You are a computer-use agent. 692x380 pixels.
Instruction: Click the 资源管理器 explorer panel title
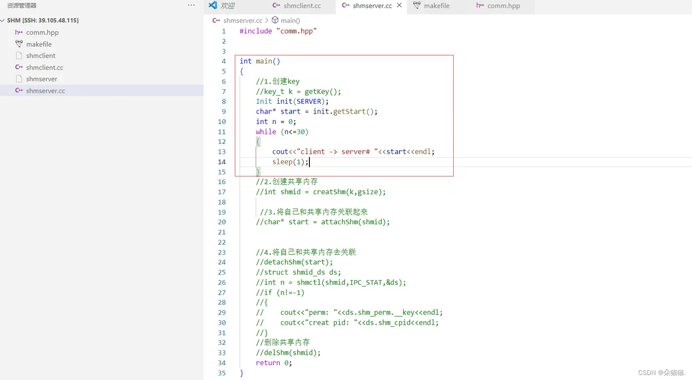(x=22, y=5)
